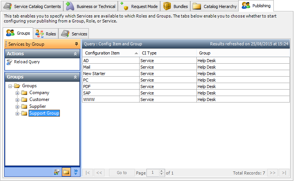Image resolution: width=294 pixels, height=181 pixels.
Task: Click the highlighted folder icon in bottom bar
Action: coord(66,172)
